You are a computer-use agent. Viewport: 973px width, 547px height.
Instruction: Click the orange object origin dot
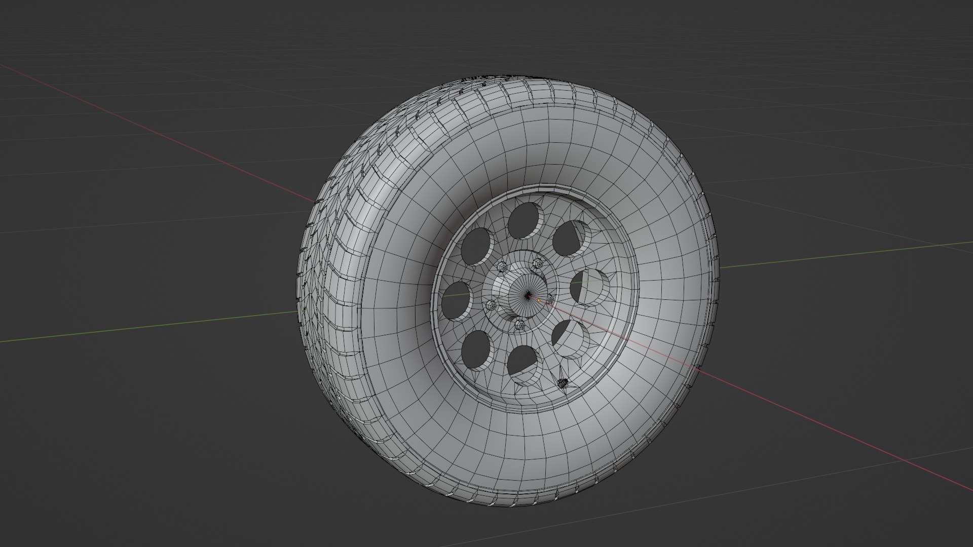[539, 300]
